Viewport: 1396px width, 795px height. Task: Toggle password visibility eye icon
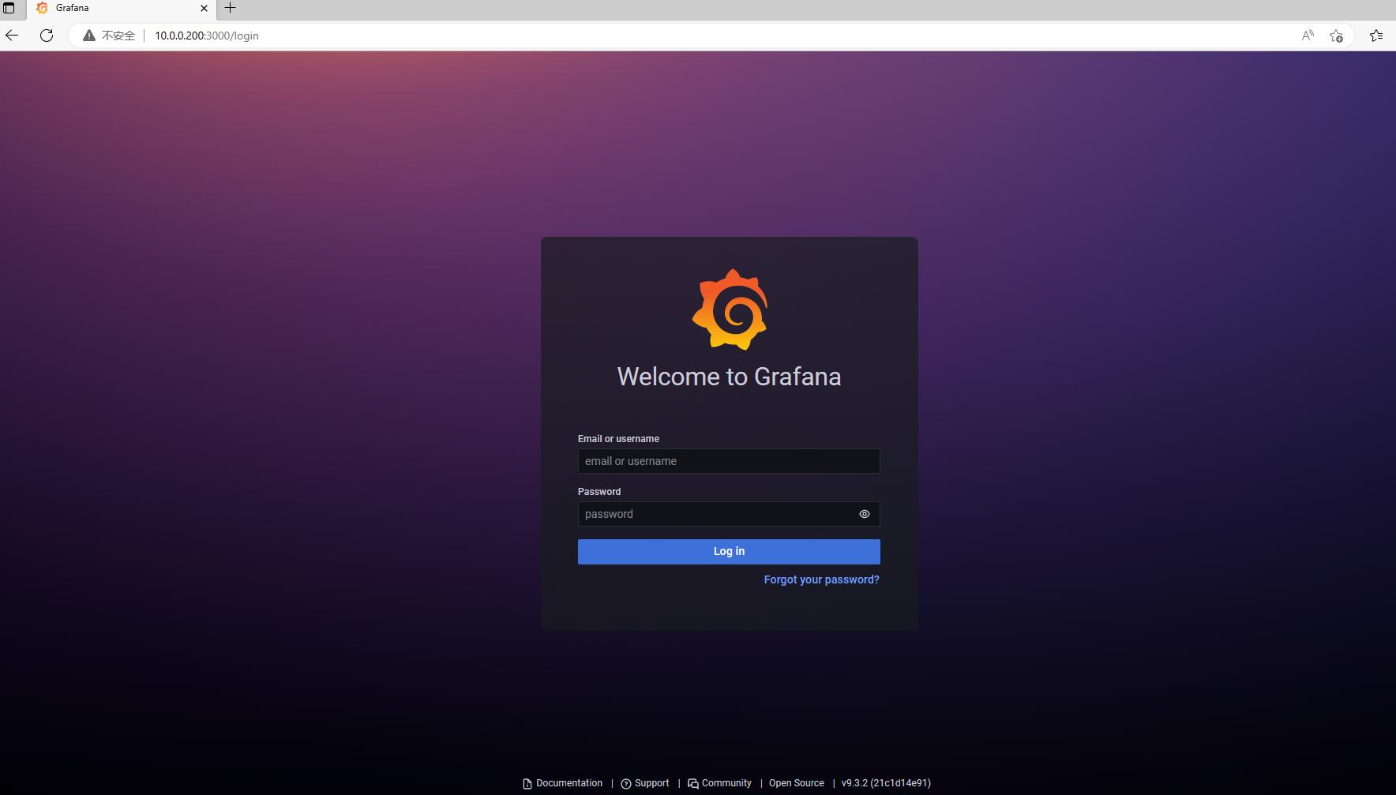coord(865,514)
